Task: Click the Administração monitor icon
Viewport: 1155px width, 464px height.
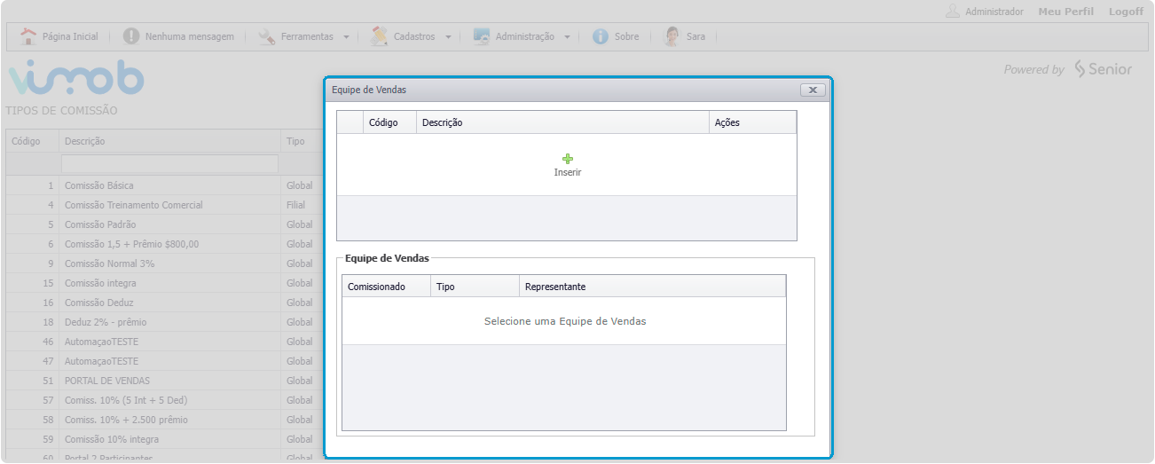Action: (482, 36)
